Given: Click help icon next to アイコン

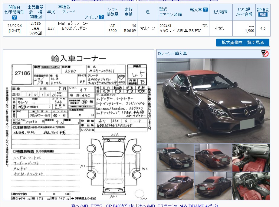Looking at the screenshot, I should (x=101, y=17).
